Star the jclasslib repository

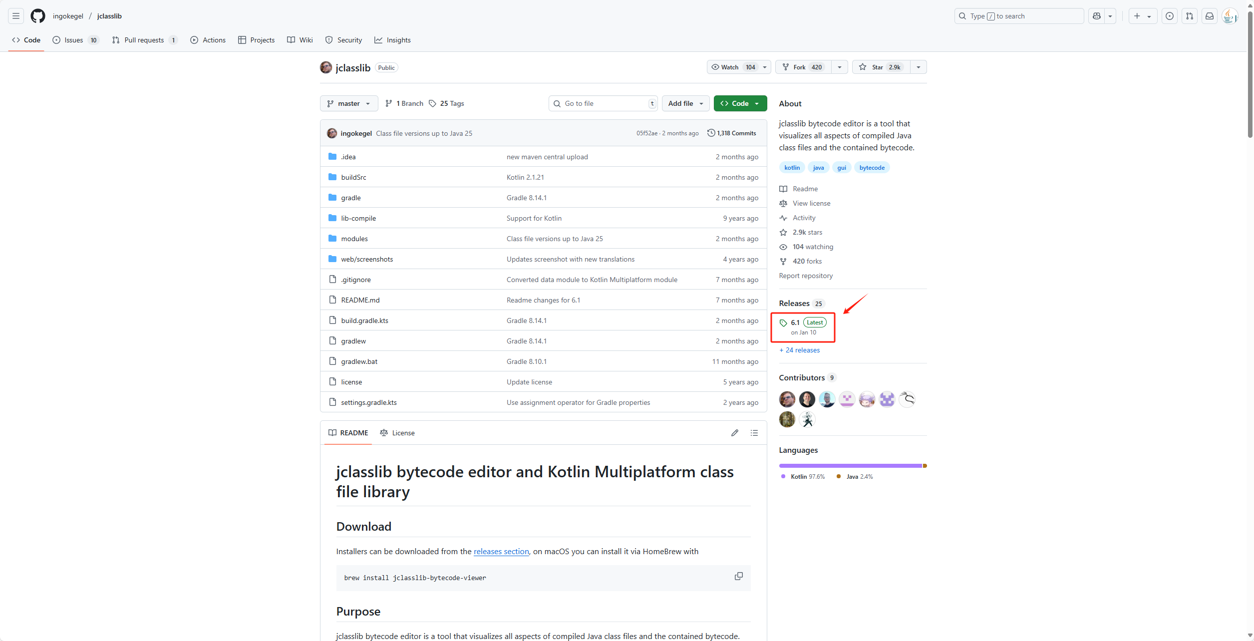[881, 67]
